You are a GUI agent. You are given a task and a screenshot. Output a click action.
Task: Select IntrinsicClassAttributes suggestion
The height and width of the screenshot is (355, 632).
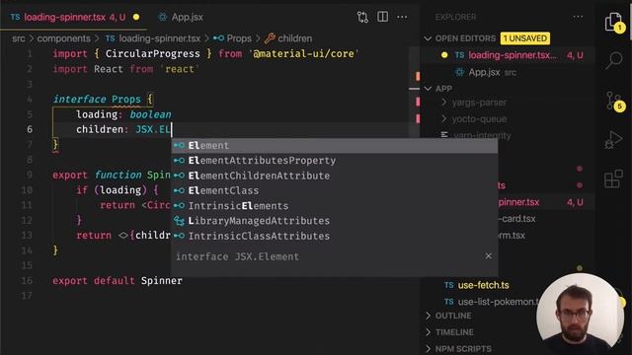point(335,237)
